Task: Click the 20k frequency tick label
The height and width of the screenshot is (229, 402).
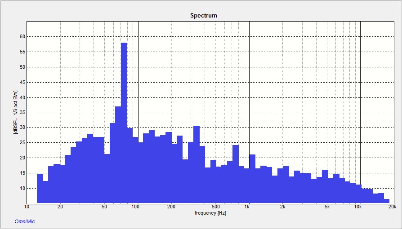Action: point(392,207)
